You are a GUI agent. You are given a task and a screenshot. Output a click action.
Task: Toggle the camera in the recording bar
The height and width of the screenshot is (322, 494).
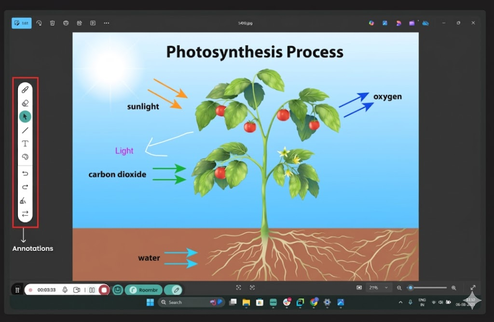tap(76, 290)
